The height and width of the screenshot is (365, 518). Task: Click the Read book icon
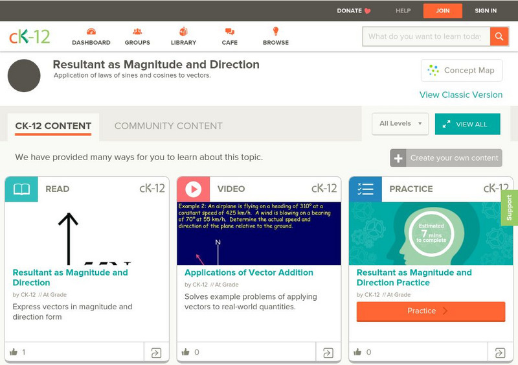pos(21,189)
